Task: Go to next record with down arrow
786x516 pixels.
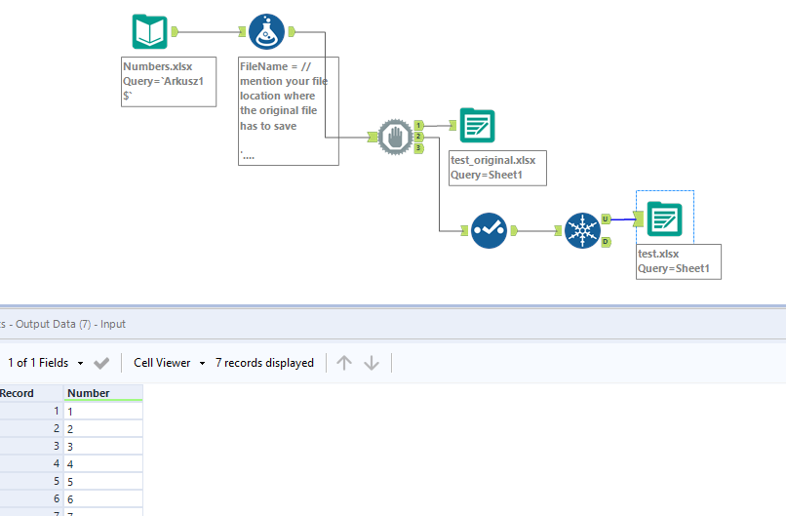Action: (x=372, y=363)
